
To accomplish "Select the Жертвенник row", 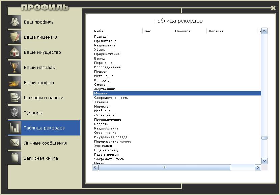I will (177, 89).
